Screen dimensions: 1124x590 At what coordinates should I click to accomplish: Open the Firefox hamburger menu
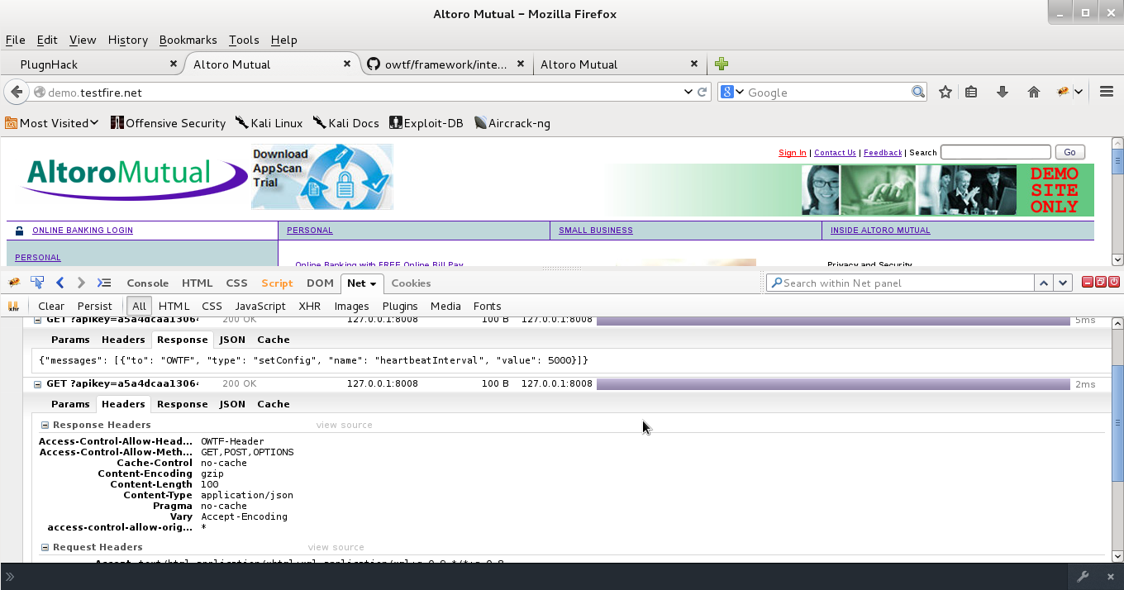1107,93
